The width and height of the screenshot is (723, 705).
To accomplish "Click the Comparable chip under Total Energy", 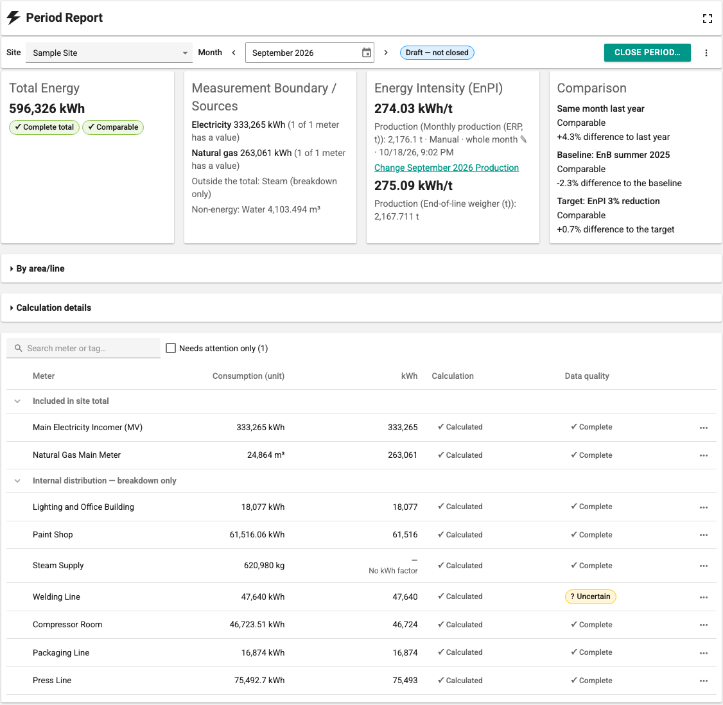I will [x=113, y=127].
